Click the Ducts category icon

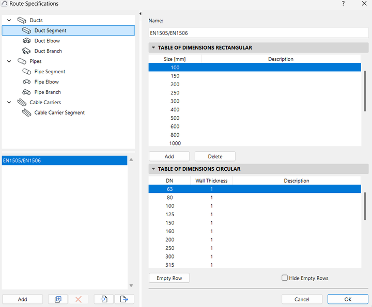pos(22,20)
